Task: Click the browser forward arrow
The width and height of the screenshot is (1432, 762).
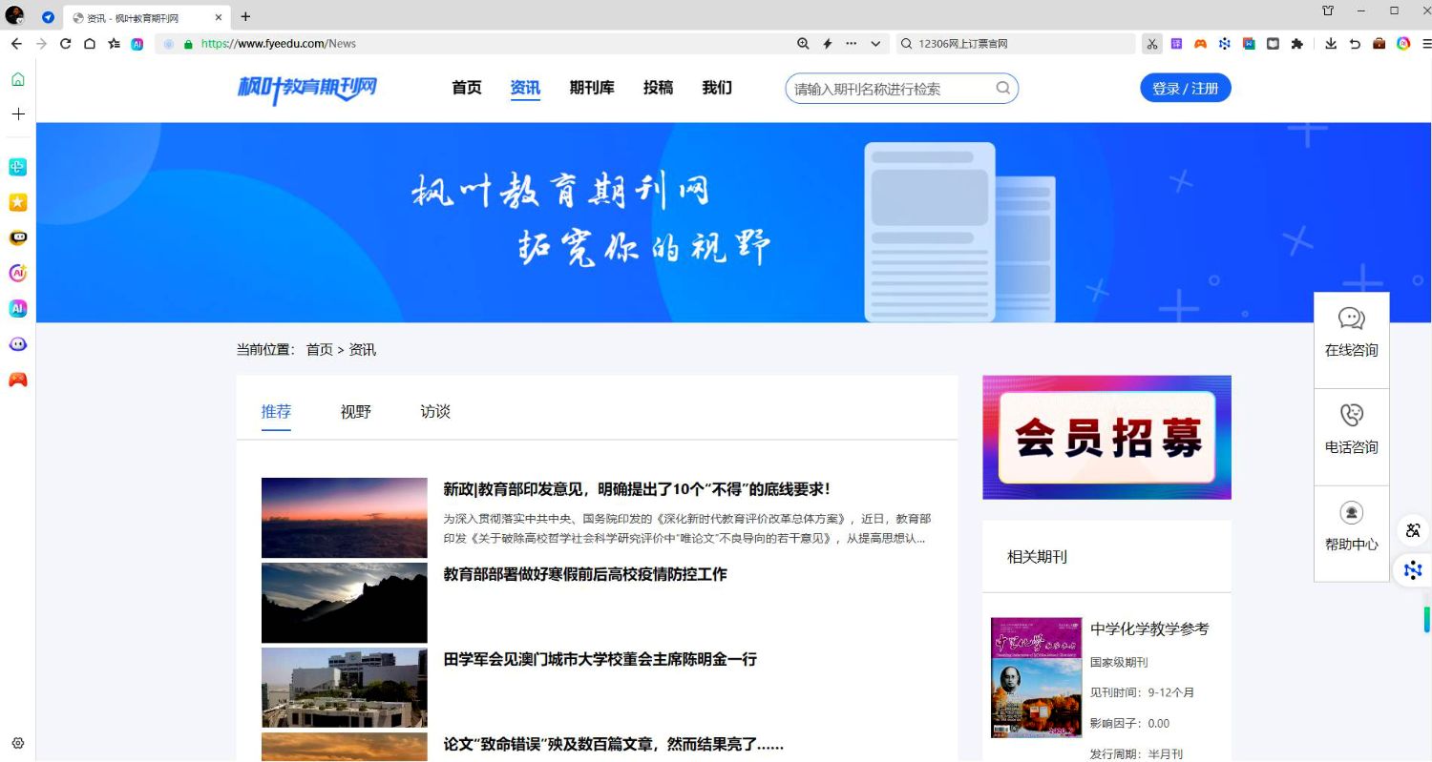Action: [41, 43]
